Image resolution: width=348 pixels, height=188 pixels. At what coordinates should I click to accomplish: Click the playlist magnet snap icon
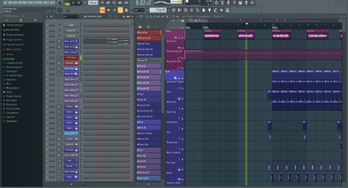point(141,16)
